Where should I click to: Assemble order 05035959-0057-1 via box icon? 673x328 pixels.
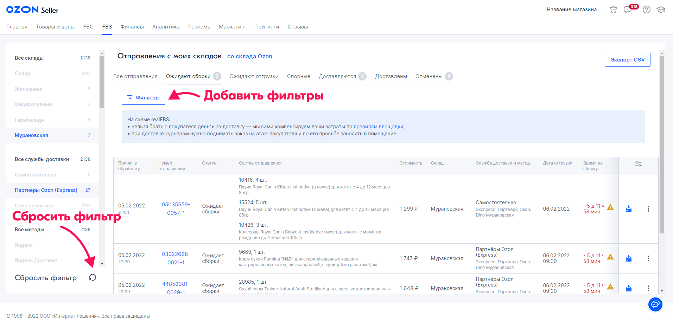coord(629,209)
